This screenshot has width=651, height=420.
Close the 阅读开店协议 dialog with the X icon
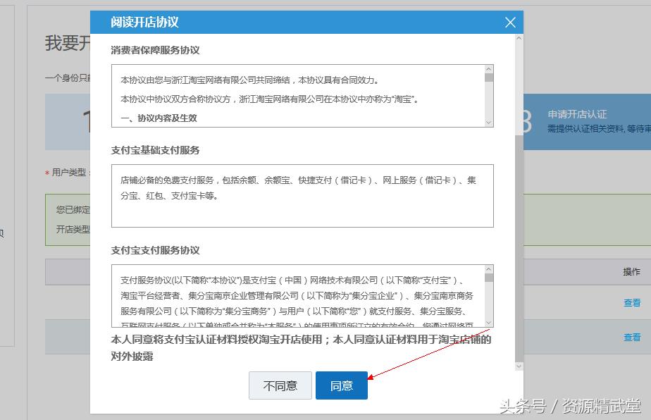point(510,22)
